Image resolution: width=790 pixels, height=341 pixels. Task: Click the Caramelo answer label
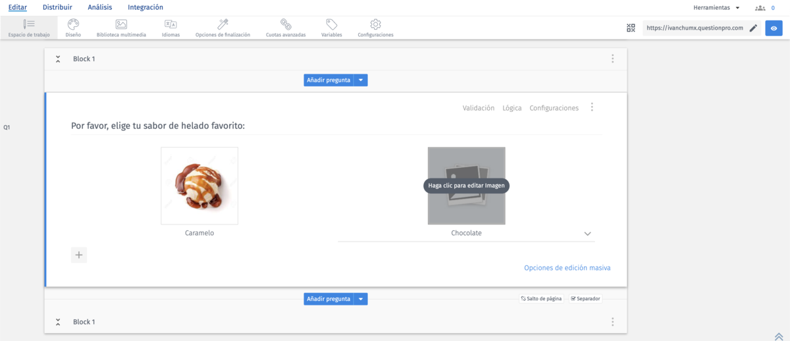point(199,233)
